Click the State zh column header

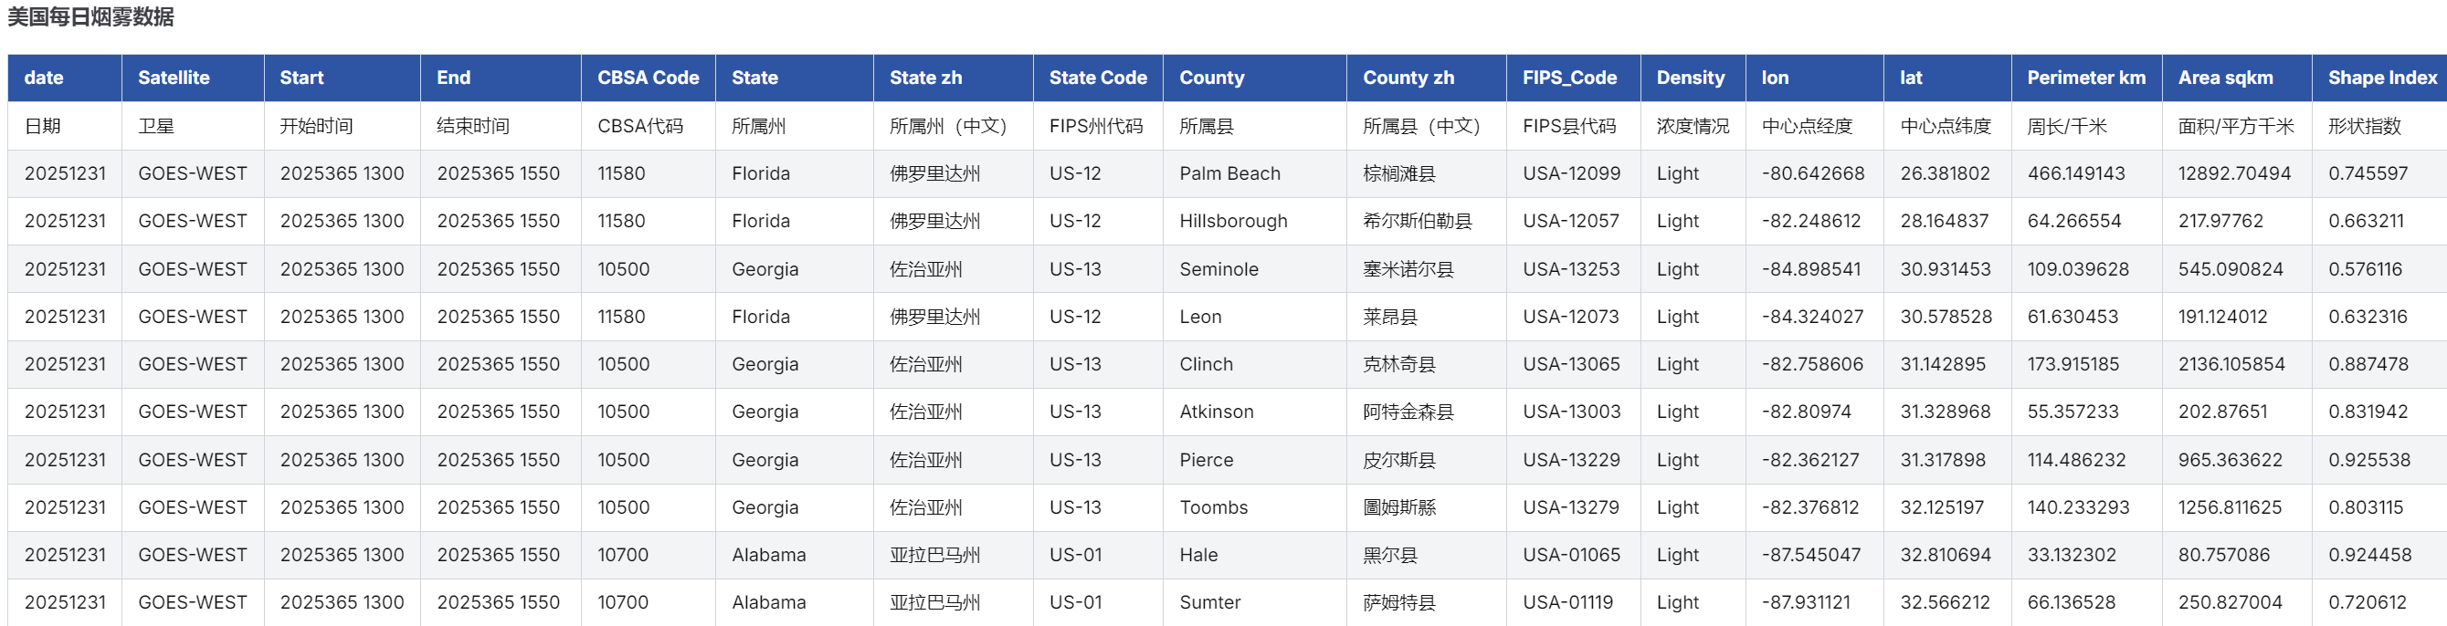point(925,78)
